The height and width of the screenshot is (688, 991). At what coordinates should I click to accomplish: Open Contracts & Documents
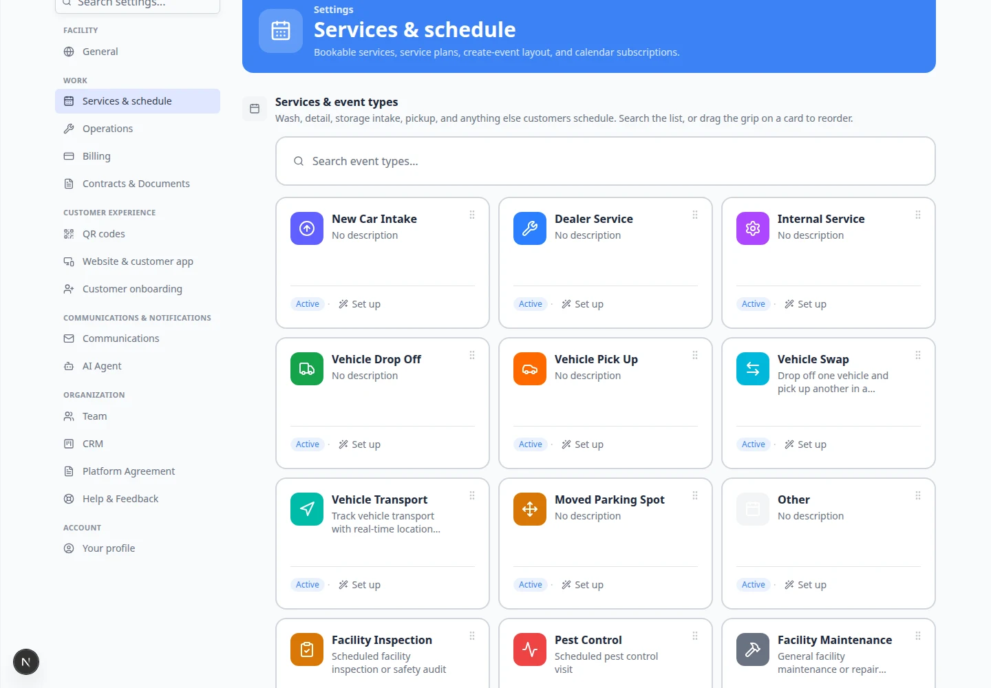click(138, 184)
